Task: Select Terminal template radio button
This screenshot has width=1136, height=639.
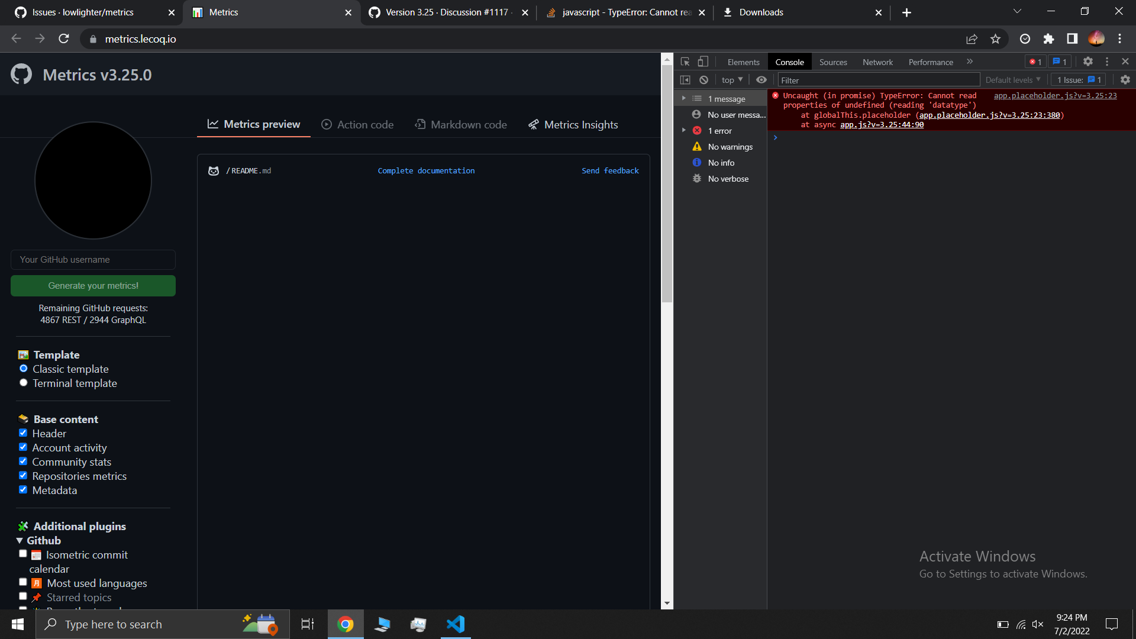Action: (24, 383)
